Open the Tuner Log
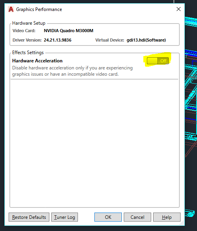Viewport: 197px width, 231px height. (x=65, y=217)
